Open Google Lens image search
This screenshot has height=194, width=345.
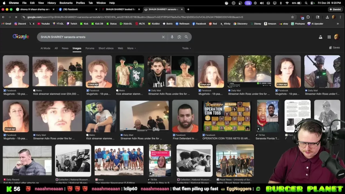[179, 37]
